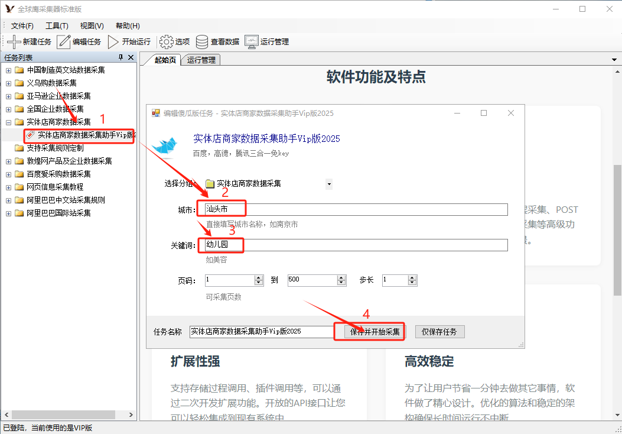Viewport: 622px width, 434px height.
Task: Switch to the 运行管理 tab
Action: pos(201,60)
